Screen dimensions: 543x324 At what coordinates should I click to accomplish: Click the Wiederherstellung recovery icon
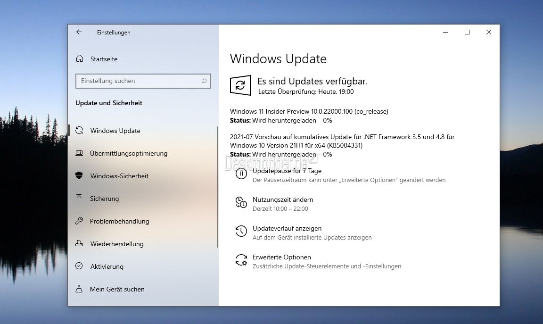click(79, 243)
